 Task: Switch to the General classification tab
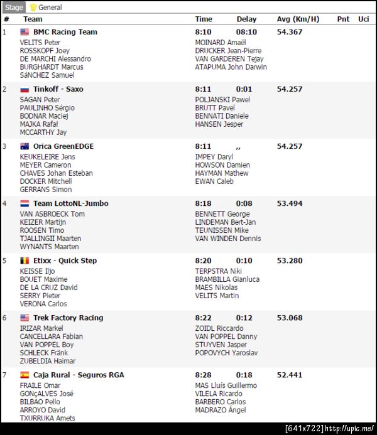[50, 8]
